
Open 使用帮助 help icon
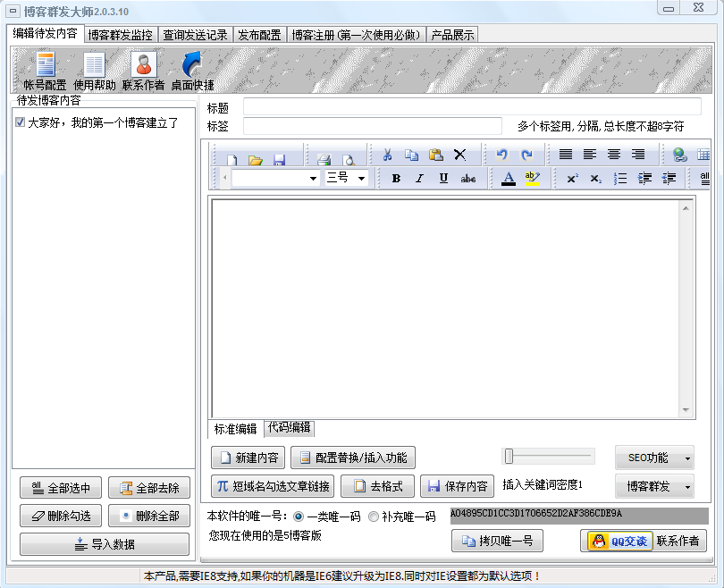(x=94, y=71)
